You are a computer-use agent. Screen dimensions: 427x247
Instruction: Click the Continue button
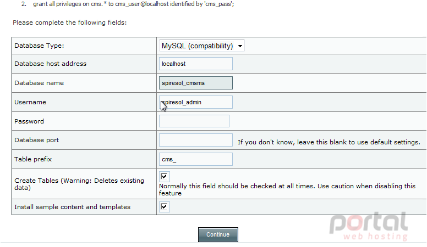coord(218,234)
